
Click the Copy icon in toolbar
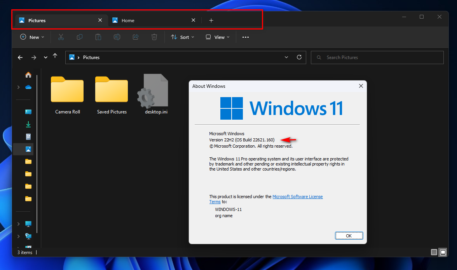coord(80,37)
